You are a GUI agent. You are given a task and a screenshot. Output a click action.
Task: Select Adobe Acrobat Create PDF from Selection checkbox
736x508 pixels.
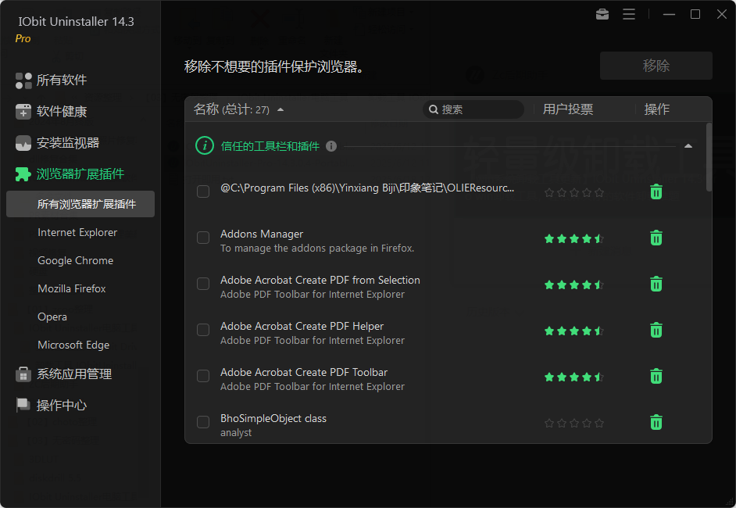[203, 284]
